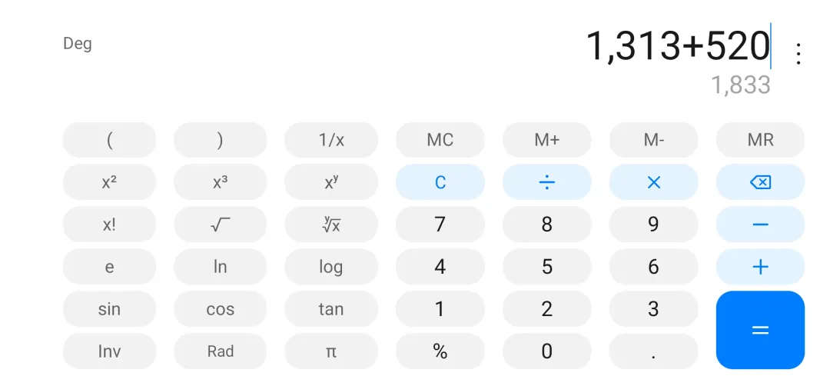Recall memory with MR key

tap(760, 140)
